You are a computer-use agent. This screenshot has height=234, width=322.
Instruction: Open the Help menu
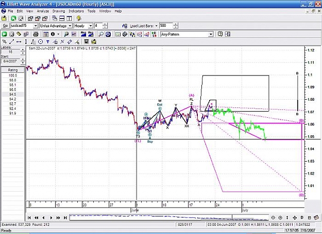(x=118, y=11)
